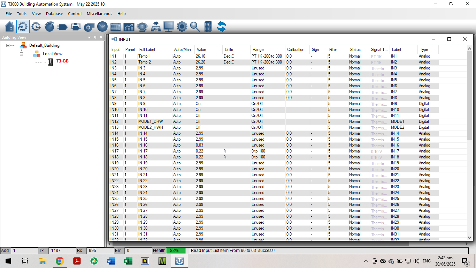The image size is (476, 268).
Task: Click the blue refresh arrows icon
Action: click(221, 27)
